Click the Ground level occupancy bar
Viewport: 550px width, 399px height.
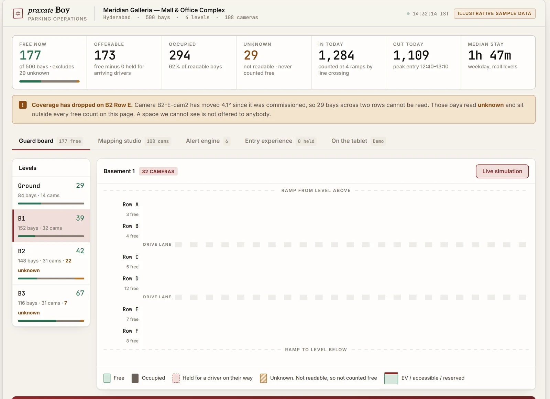[x=51, y=203]
